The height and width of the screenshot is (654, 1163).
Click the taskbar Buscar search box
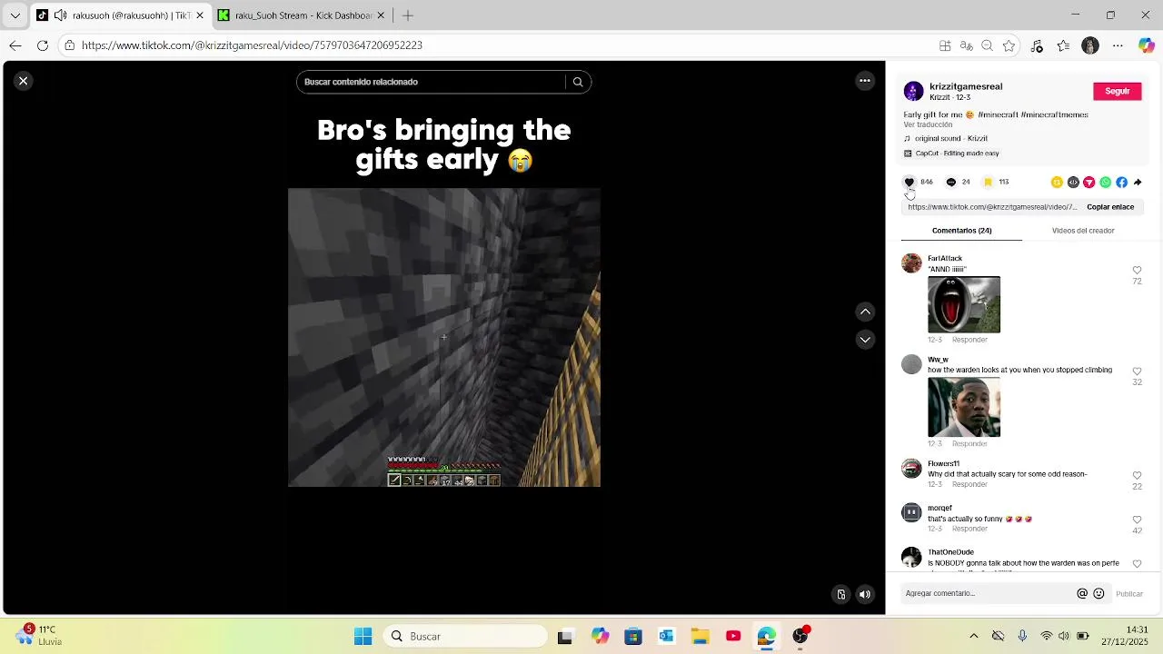[466, 636]
